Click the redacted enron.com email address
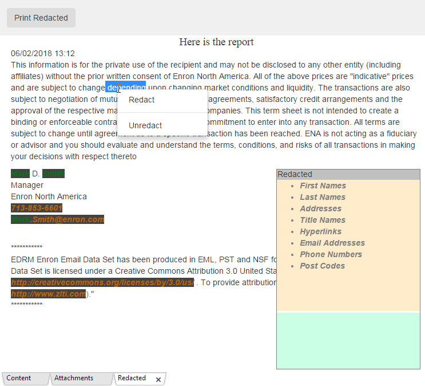 [57, 219]
